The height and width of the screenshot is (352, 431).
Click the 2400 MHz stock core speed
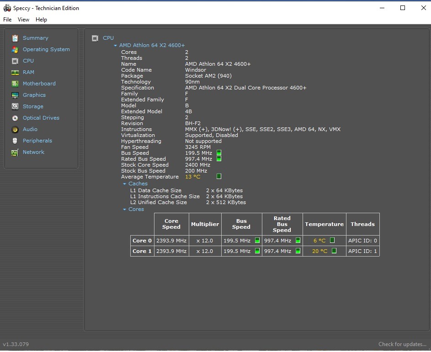(x=197, y=165)
